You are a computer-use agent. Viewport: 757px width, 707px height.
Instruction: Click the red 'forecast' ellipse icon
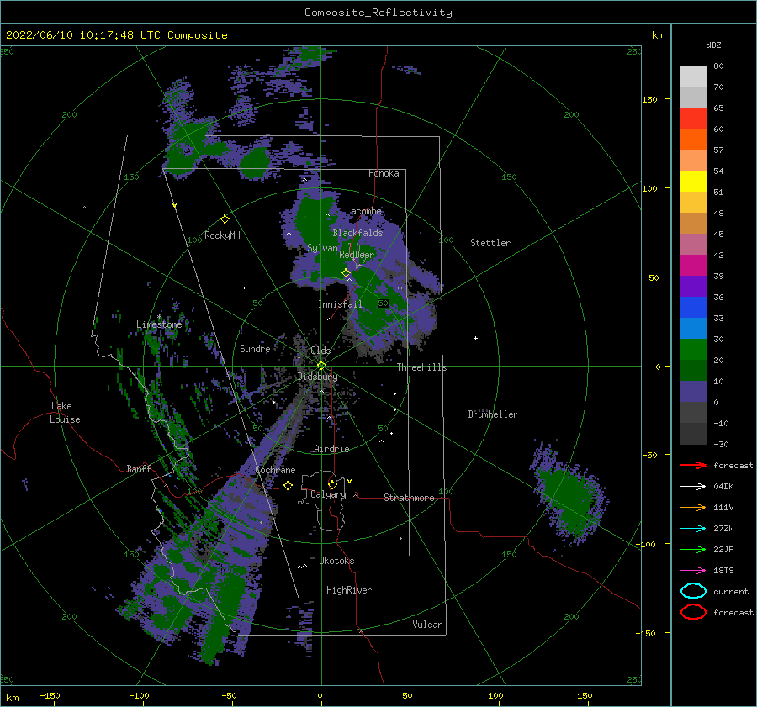[693, 612]
